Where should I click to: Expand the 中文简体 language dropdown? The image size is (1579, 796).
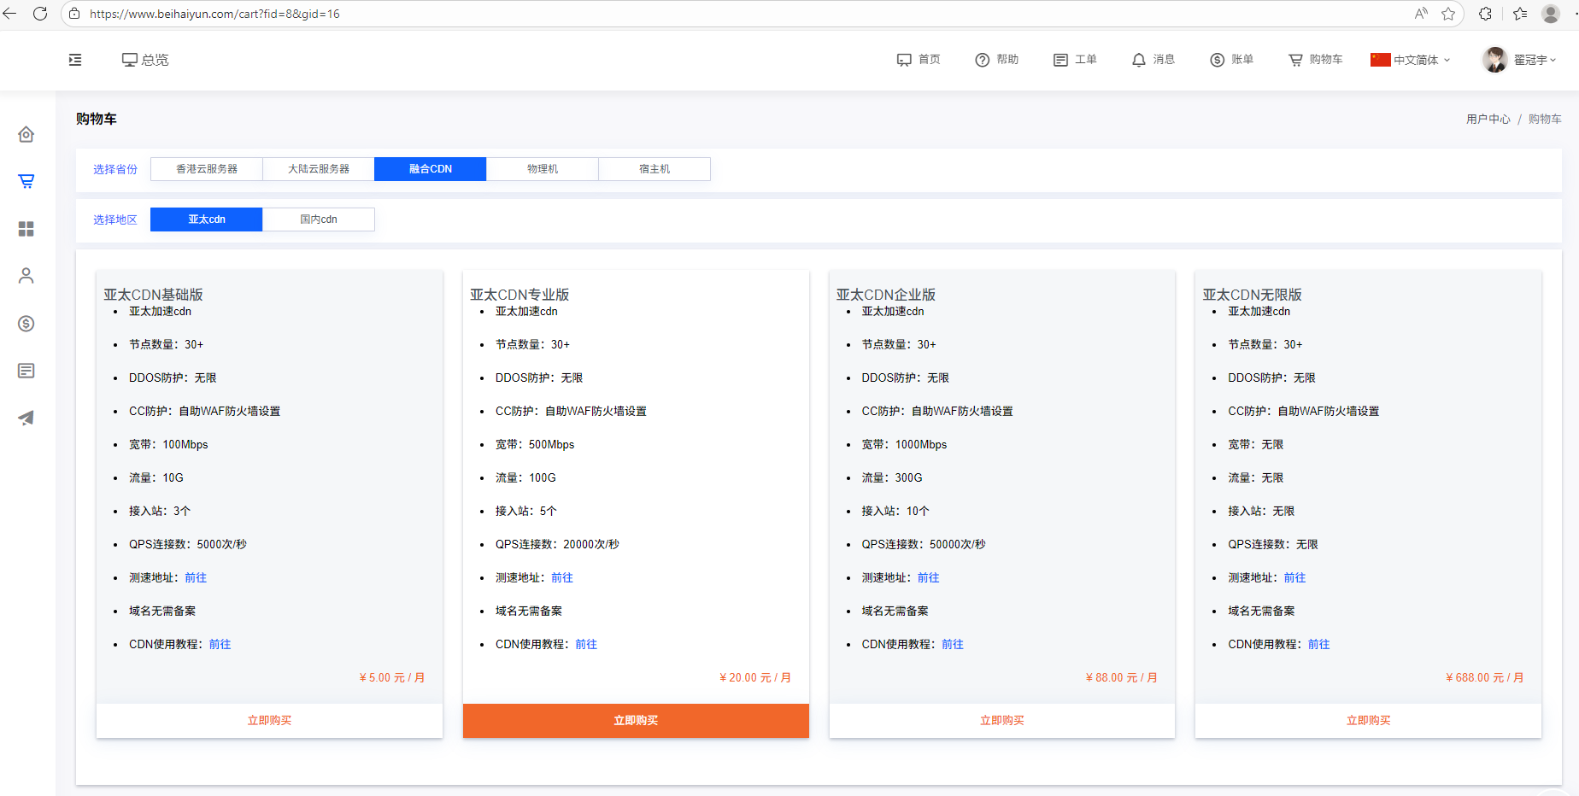coord(1411,60)
